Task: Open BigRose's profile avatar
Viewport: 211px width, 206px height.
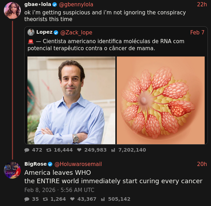Action: pyautogui.click(x=12, y=170)
